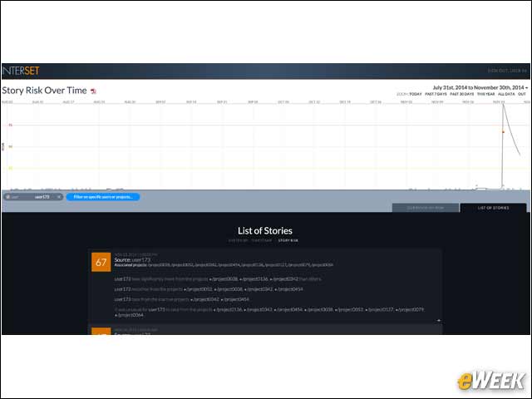Sort stories by the TIMEFRAME option
532x399 pixels.
click(x=262, y=240)
